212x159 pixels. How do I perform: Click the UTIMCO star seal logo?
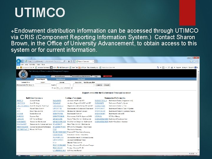(x=23, y=74)
